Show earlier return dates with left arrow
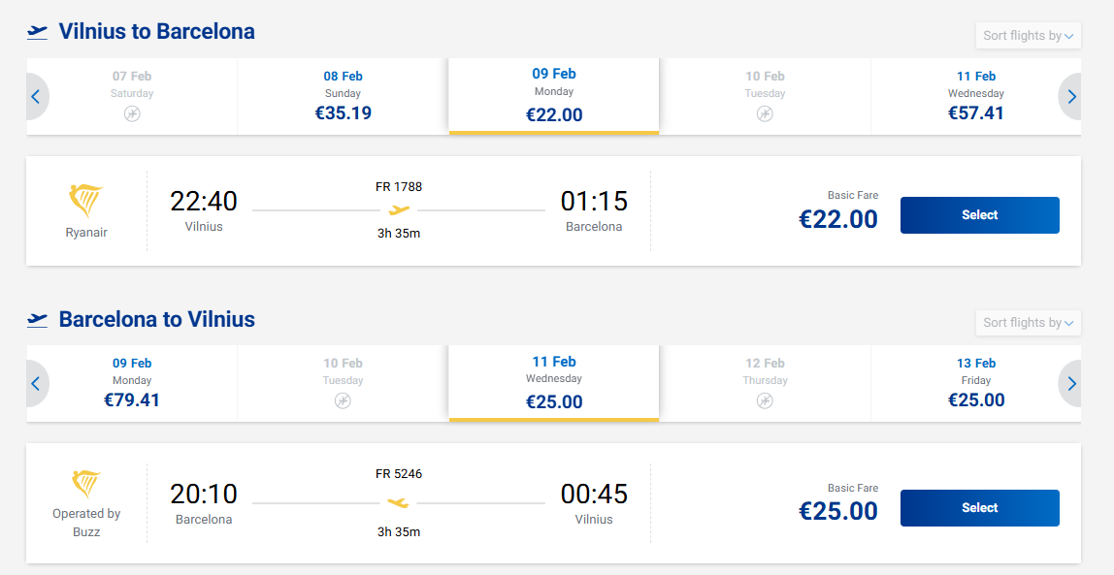 [x=36, y=384]
